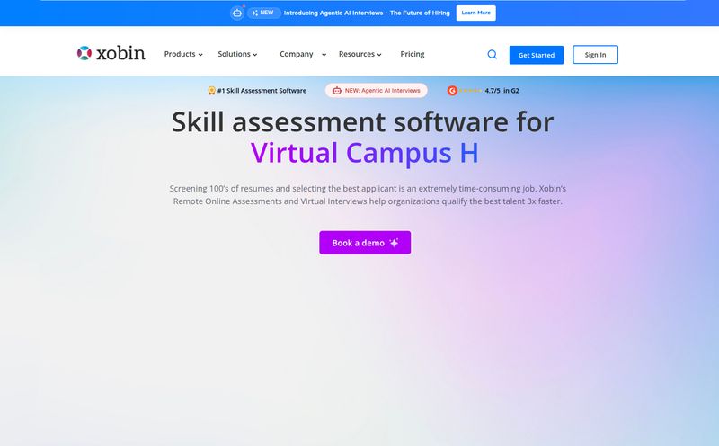Open the Company dropdown menu
Image resolution: width=719 pixels, height=446 pixels.
tap(302, 54)
